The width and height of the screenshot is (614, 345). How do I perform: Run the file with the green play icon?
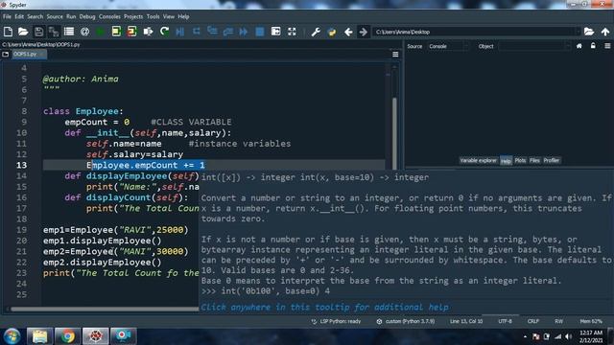point(100,32)
